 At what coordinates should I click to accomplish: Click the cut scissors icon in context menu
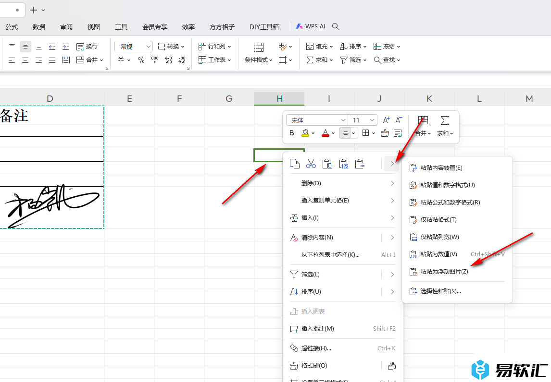(311, 164)
